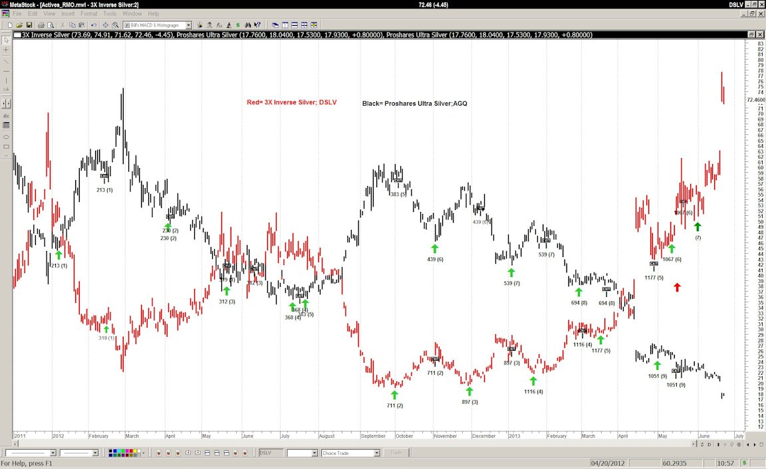Open the empty dropdown next to the DSLV field
The image size is (766, 469).
[x=315, y=453]
